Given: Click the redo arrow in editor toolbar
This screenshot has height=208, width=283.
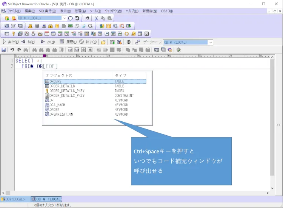Looking at the screenshot, I should (x=19, y=50).
